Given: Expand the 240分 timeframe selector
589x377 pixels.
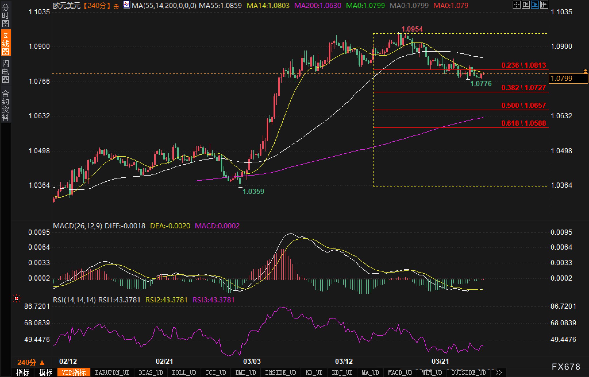Looking at the screenshot, I should point(31,362).
